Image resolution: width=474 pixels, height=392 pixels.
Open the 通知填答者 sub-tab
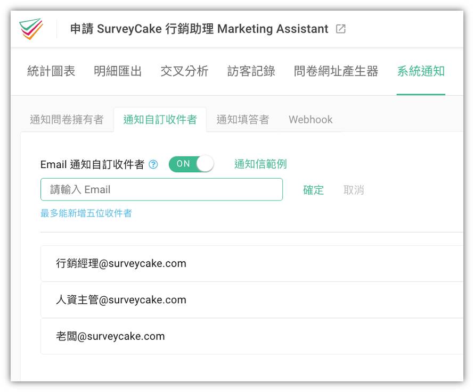pos(243,120)
